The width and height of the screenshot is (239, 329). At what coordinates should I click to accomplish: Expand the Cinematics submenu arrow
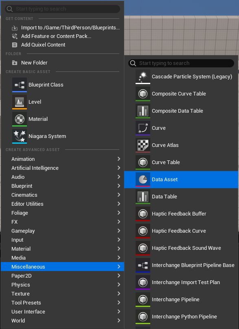click(118, 195)
